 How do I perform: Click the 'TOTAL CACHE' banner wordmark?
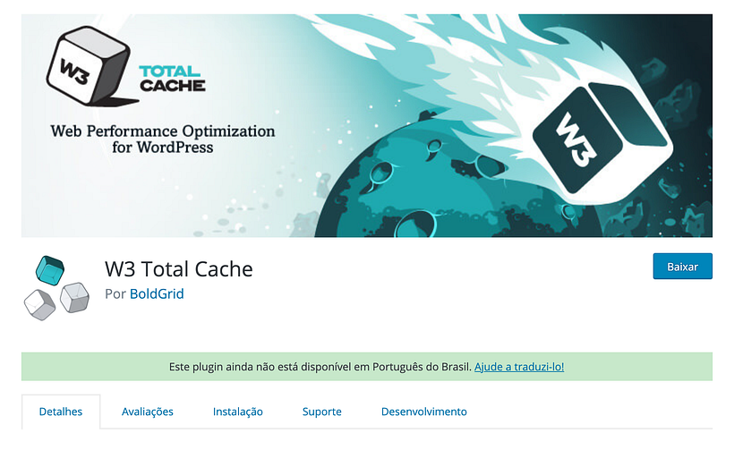tap(172, 79)
